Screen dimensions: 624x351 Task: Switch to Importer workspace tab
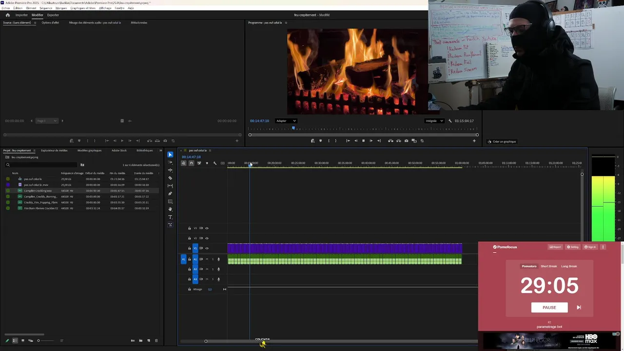(21, 15)
